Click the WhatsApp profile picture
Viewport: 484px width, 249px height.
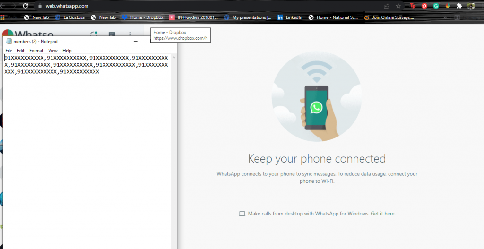point(8,34)
